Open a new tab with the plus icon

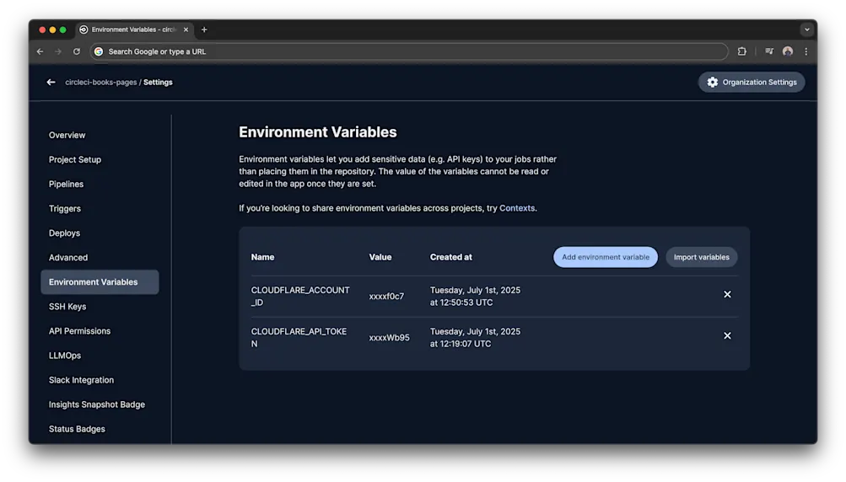coord(204,29)
